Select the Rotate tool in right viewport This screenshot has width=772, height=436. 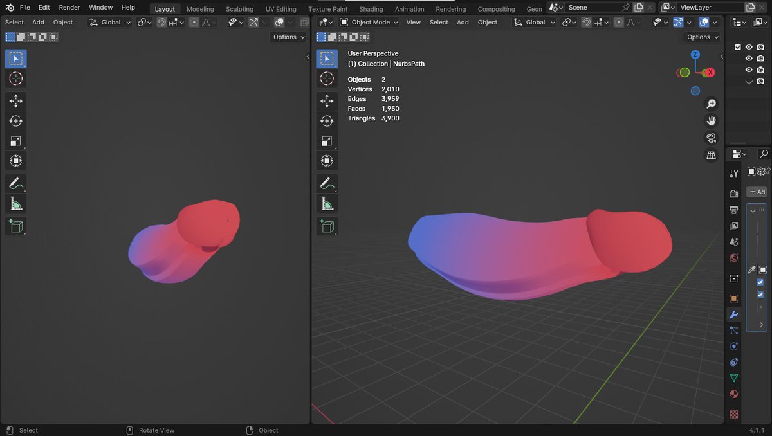327,121
